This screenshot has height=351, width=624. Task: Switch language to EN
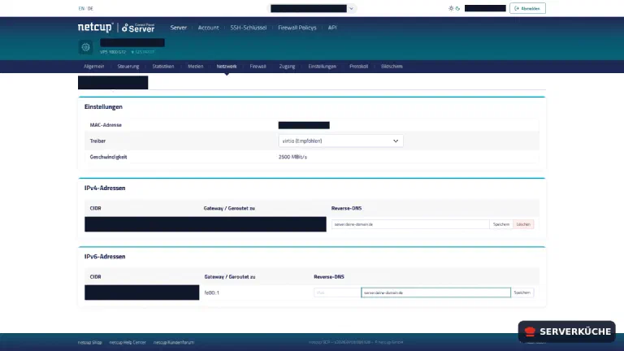81,8
